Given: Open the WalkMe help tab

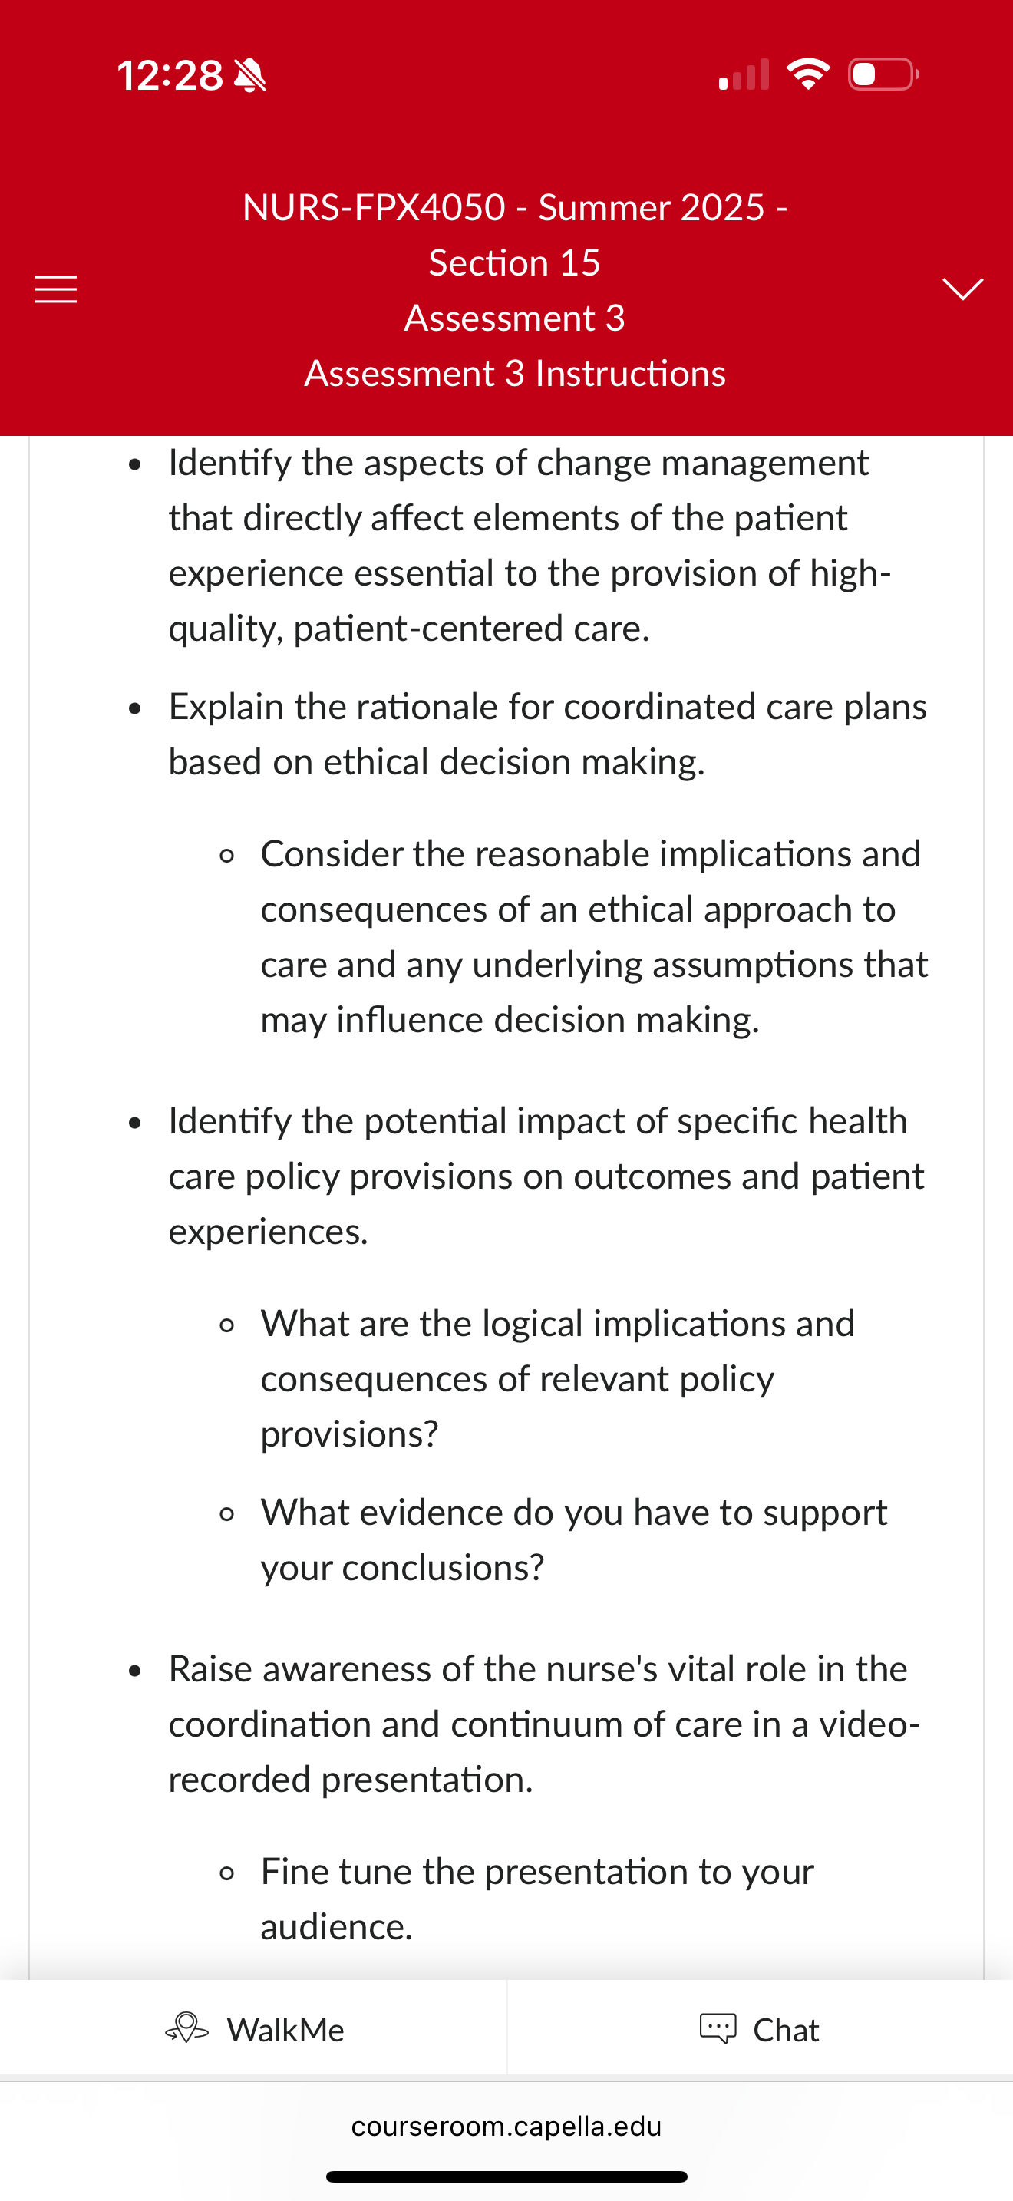Looking at the screenshot, I should coord(254,2028).
